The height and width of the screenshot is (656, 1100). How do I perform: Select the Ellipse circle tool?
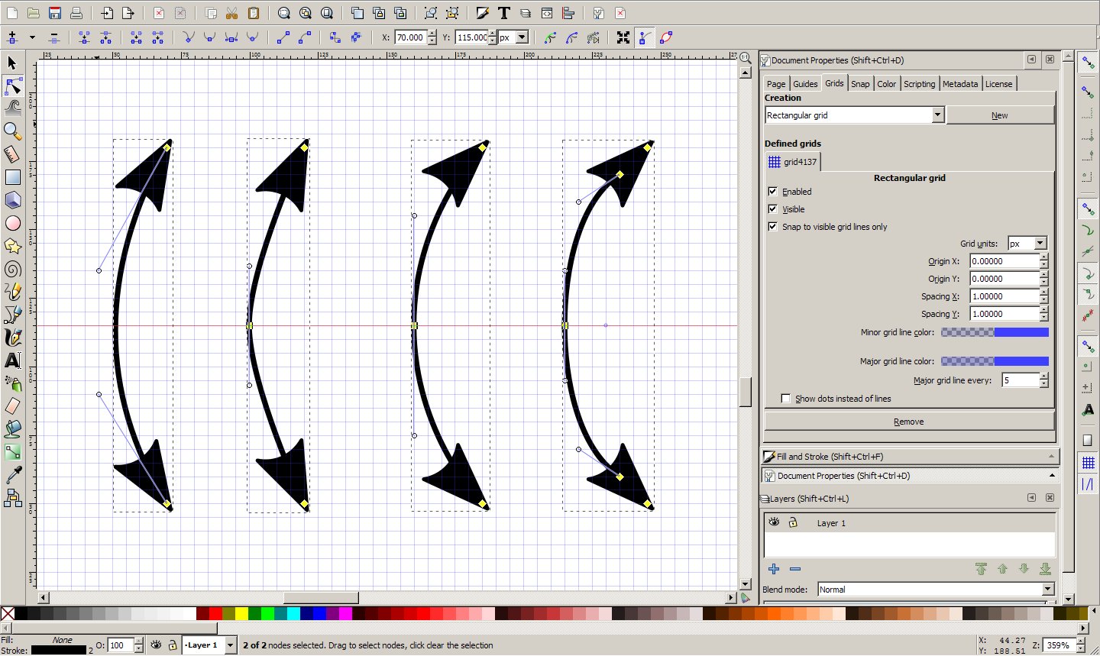[12, 223]
